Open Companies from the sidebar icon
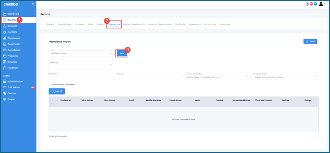Image resolution: width=330 pixels, height=153 pixels. click(x=5, y=38)
